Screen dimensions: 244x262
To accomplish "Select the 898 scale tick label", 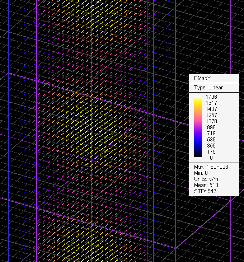I will pyautogui.click(x=211, y=127).
